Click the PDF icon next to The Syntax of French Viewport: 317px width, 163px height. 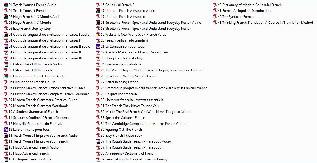pyautogui.click(x=215, y=17)
